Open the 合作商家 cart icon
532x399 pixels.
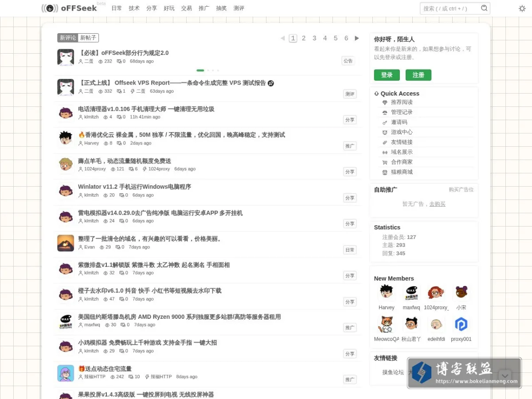pyautogui.click(x=385, y=162)
